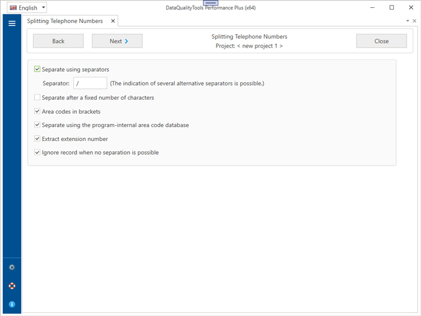This screenshot has height=316, width=421.
Task: Click the grip handle at top center
Action: (210, 3)
